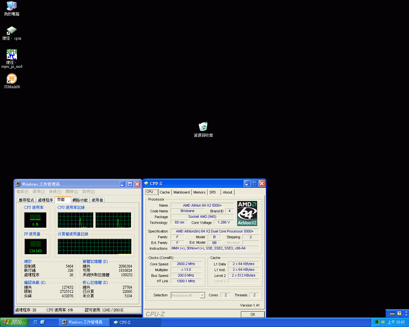Click the CPU-Z title bar icon
The image size is (409, 327).
tap(146, 183)
